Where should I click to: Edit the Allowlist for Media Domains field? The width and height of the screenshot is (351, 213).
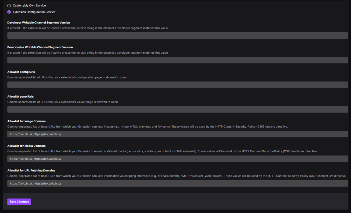pos(178,159)
